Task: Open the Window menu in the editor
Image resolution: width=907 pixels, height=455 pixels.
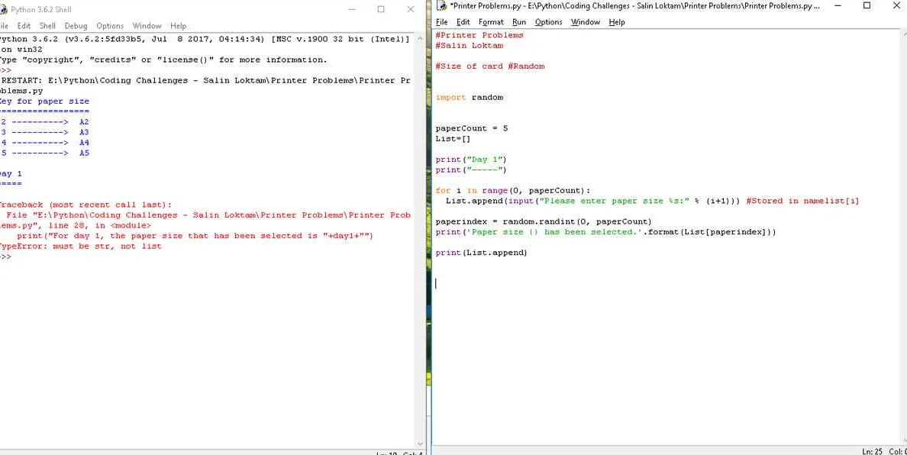Action: [x=586, y=22]
